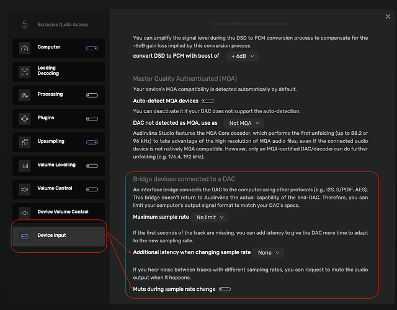Click the Device Input icon
397x310 pixels.
click(x=25, y=237)
